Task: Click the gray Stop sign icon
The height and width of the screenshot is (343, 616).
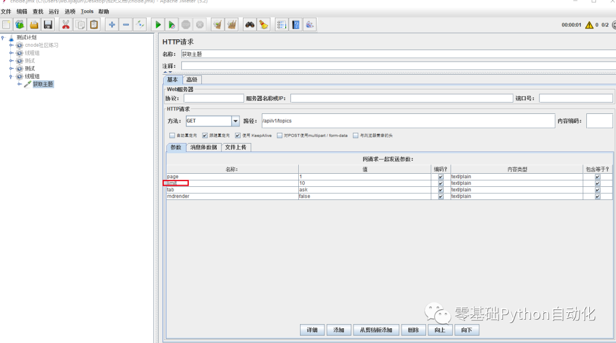Action: (186, 24)
